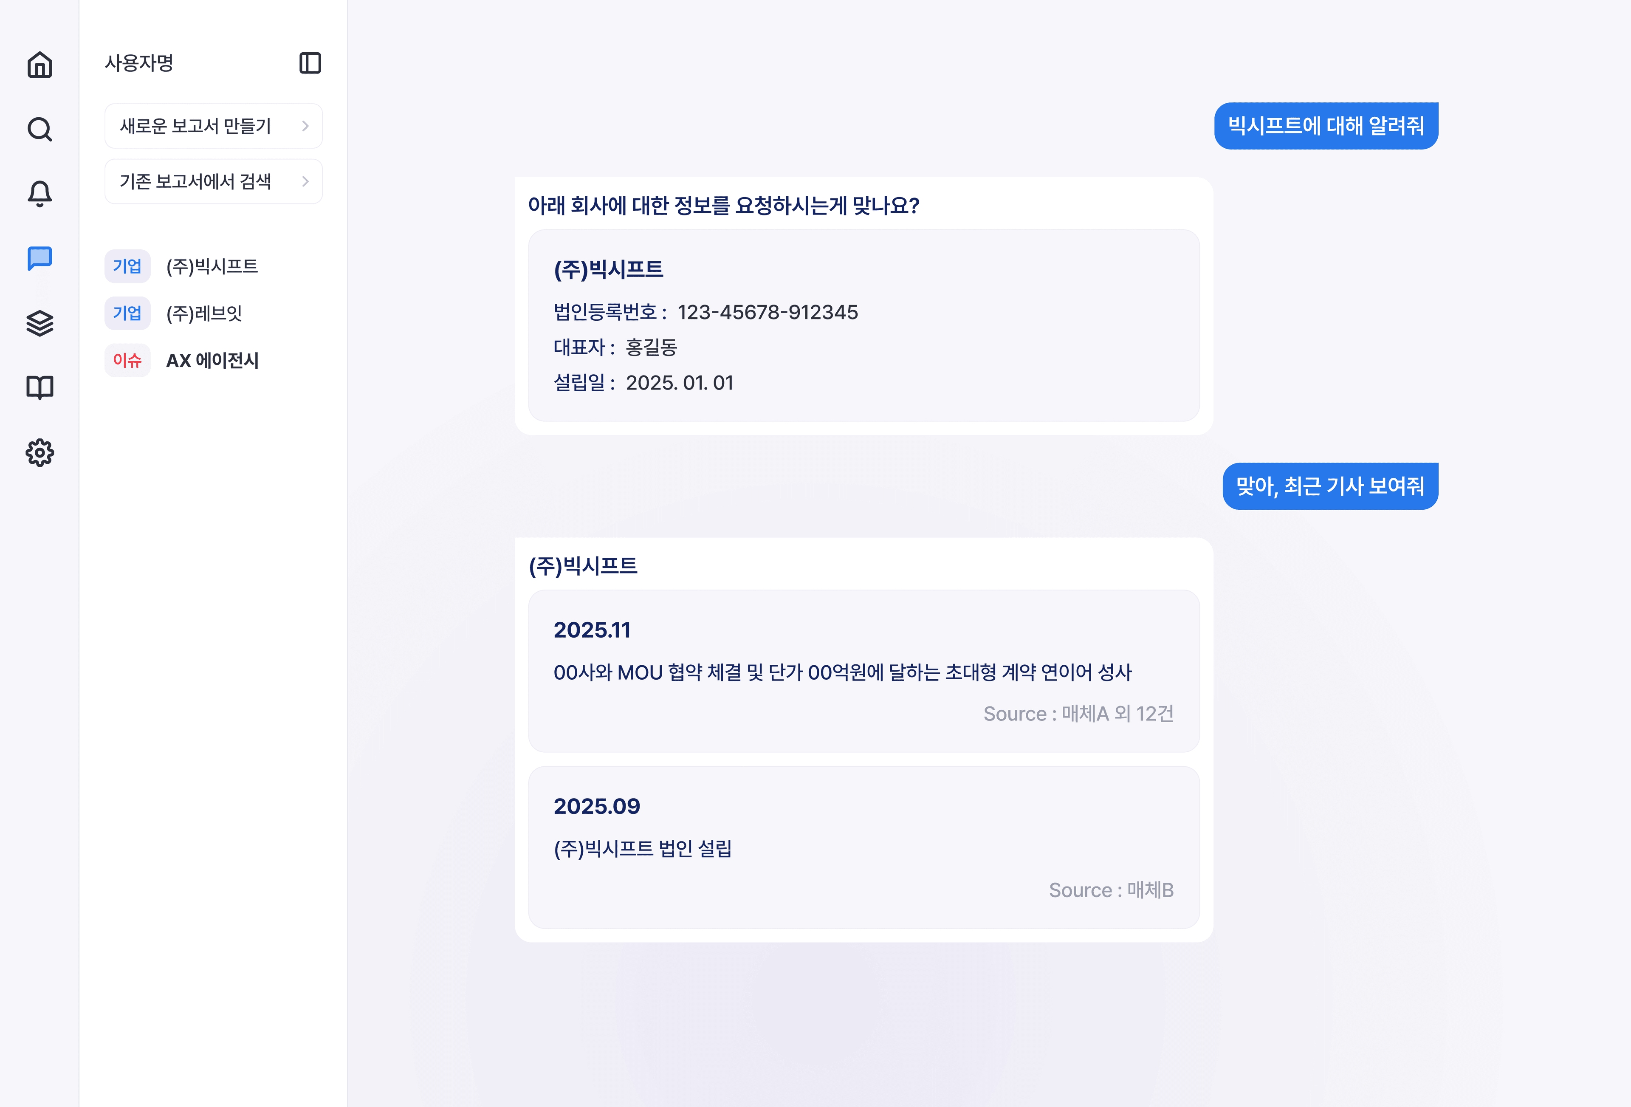Select the 이슈 badge next to AX 에이전시
Screen dimensions: 1631x1107
tap(128, 360)
